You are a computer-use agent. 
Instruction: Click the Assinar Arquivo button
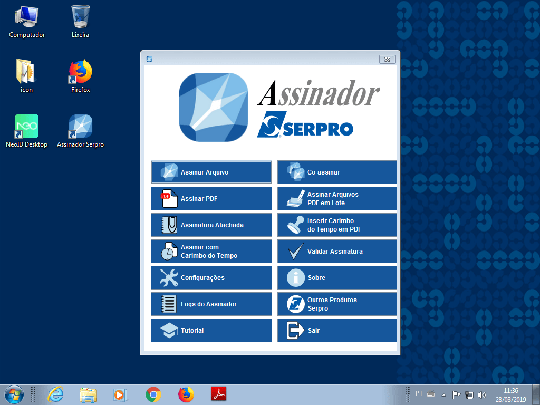tap(211, 172)
